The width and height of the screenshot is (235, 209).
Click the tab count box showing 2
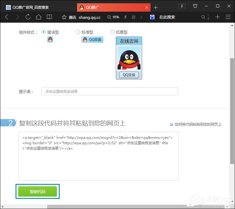[182, 6]
